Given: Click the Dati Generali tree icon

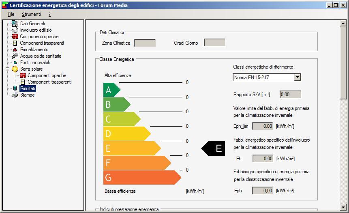Looking at the screenshot, I should (x=15, y=24).
